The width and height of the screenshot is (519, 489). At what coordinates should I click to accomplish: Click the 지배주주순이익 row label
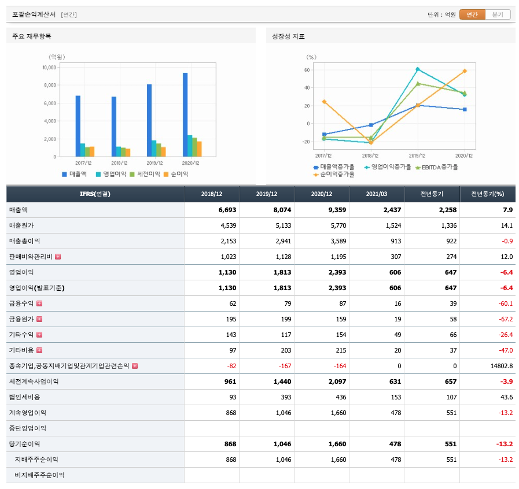[36, 460]
